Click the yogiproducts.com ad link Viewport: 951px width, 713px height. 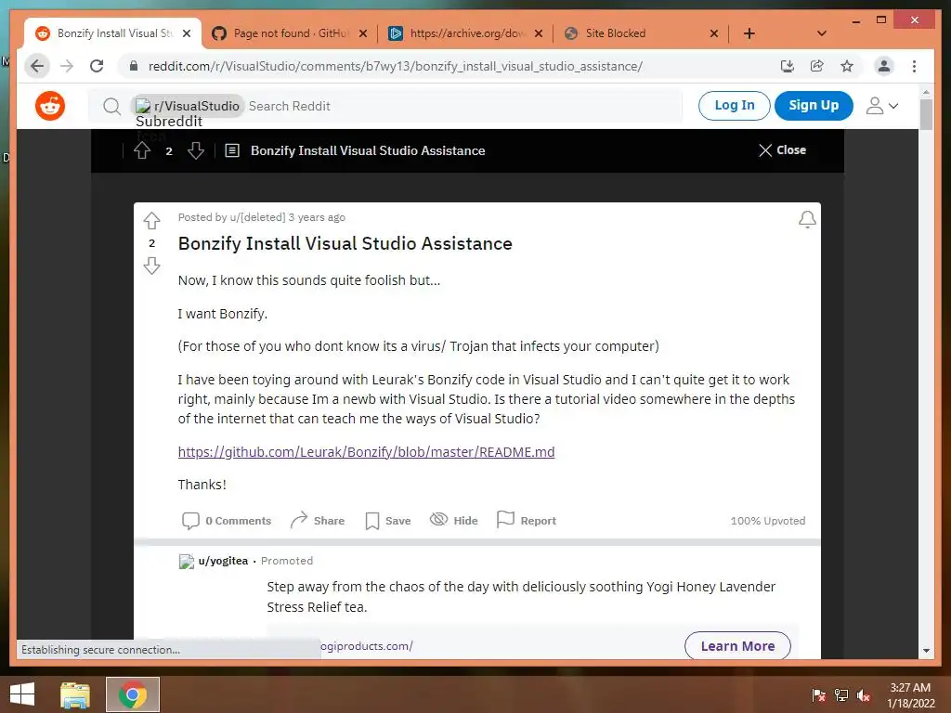[x=366, y=646]
